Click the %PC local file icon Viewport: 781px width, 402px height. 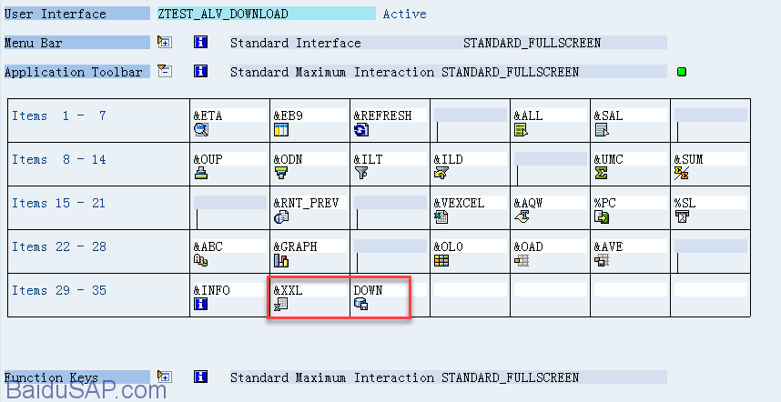602,217
